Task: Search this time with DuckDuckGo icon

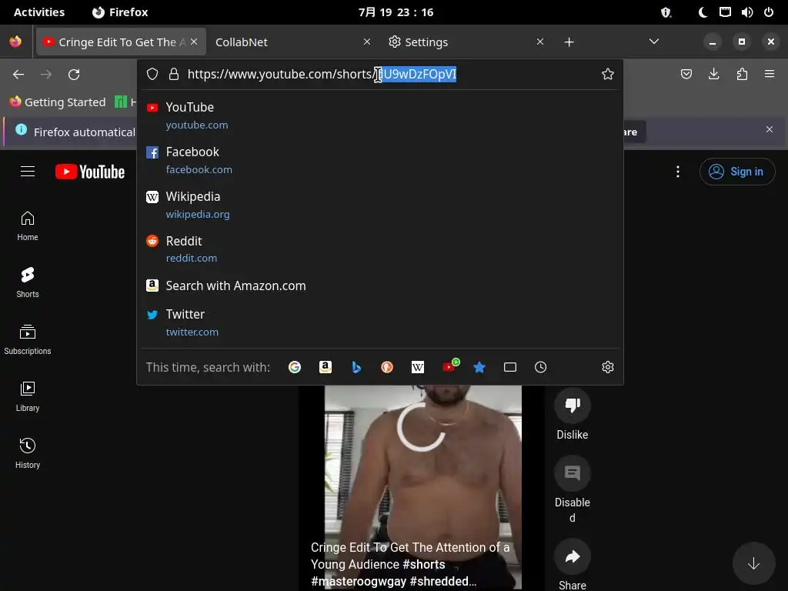Action: 387,367
